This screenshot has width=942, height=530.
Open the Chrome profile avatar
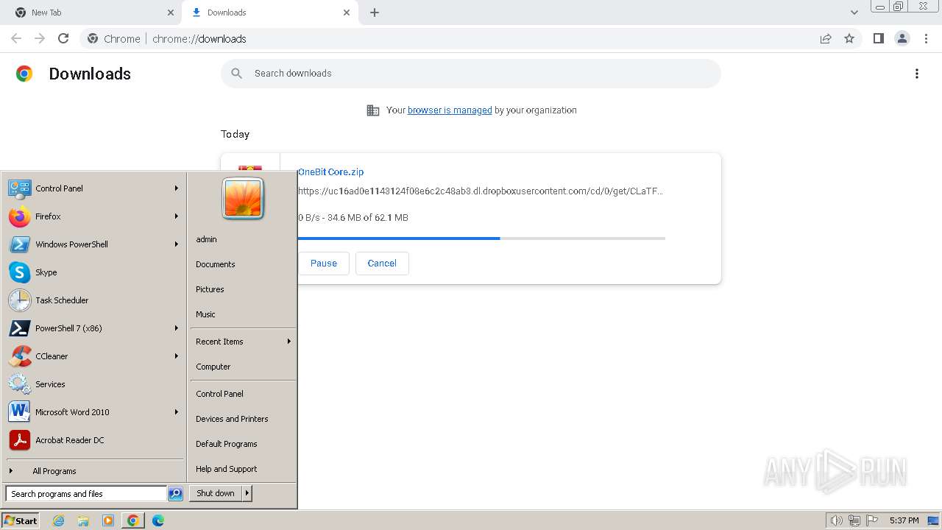click(902, 38)
